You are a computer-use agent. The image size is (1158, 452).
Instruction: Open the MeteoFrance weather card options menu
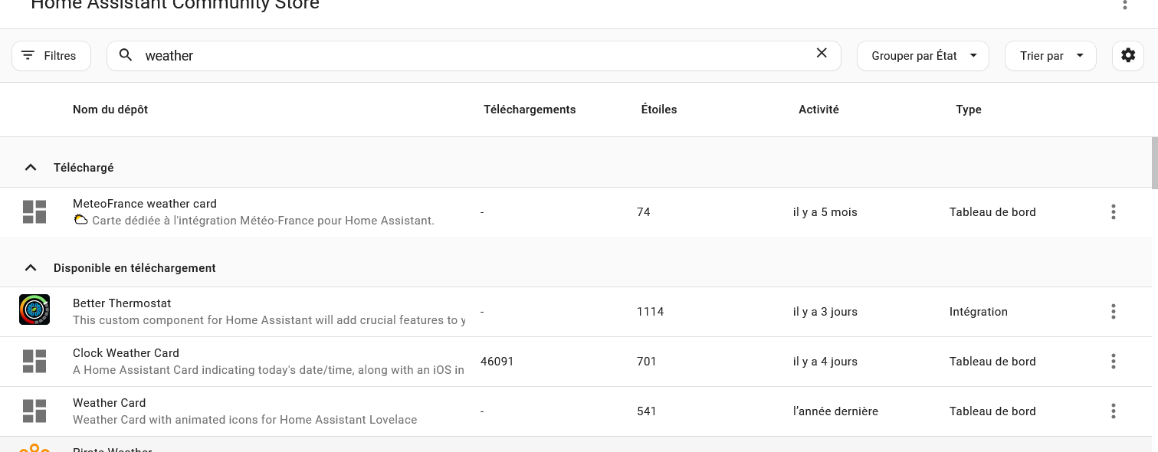(x=1113, y=212)
